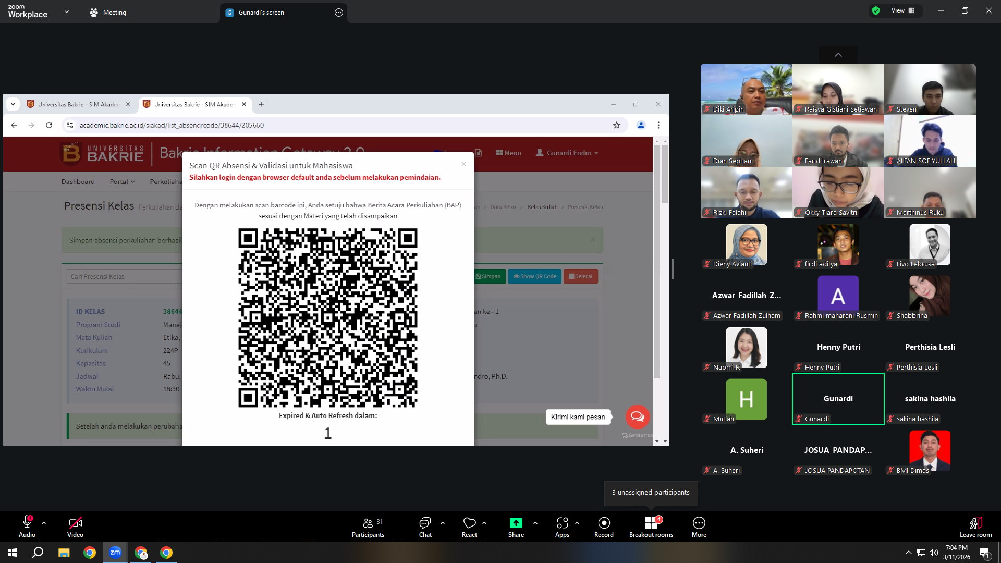1001x563 pixels.
Task: Start recording with the Record button
Action: click(x=604, y=527)
